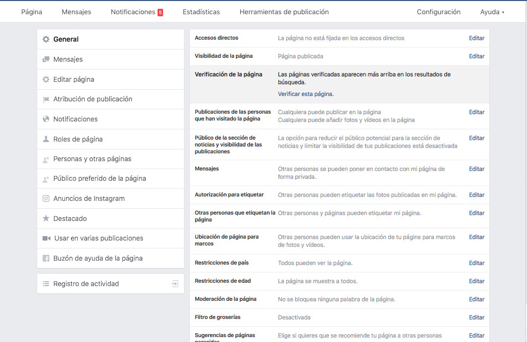Image resolution: width=527 pixels, height=342 pixels.
Task: Edit the Restricciones de edad setting
Action: click(x=476, y=281)
